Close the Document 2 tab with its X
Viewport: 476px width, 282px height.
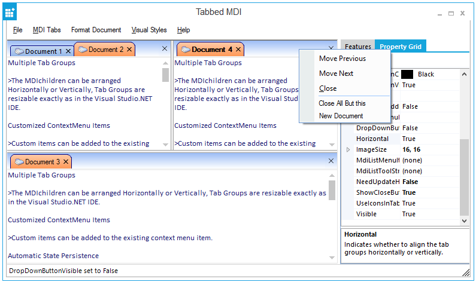pyautogui.click(x=129, y=50)
